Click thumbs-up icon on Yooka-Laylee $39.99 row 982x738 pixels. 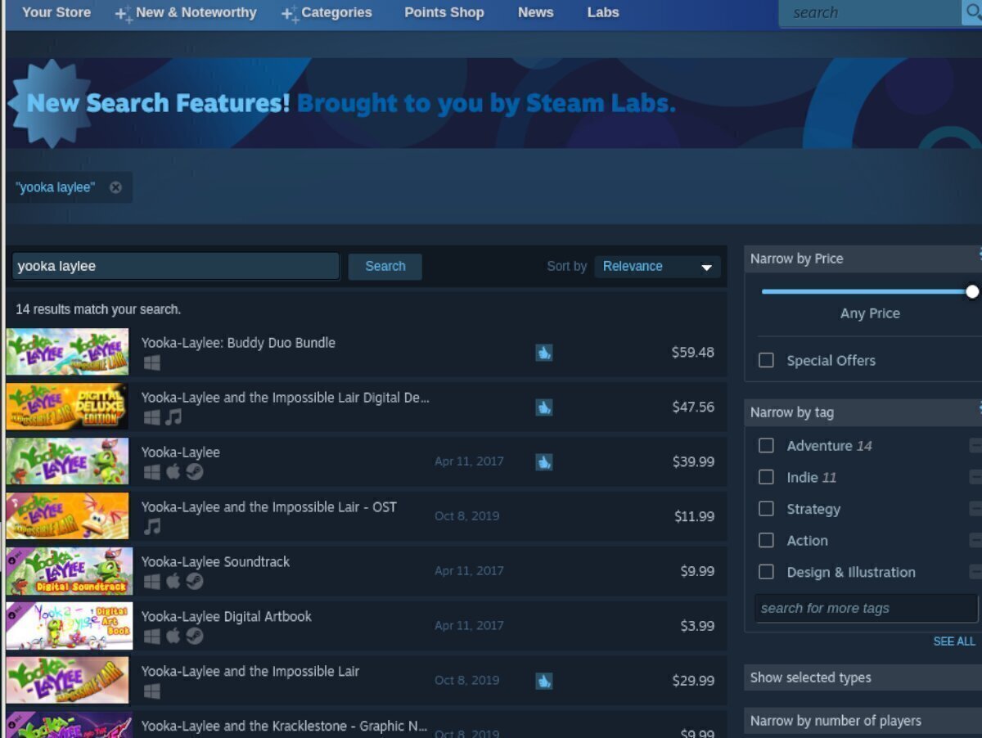(x=544, y=461)
